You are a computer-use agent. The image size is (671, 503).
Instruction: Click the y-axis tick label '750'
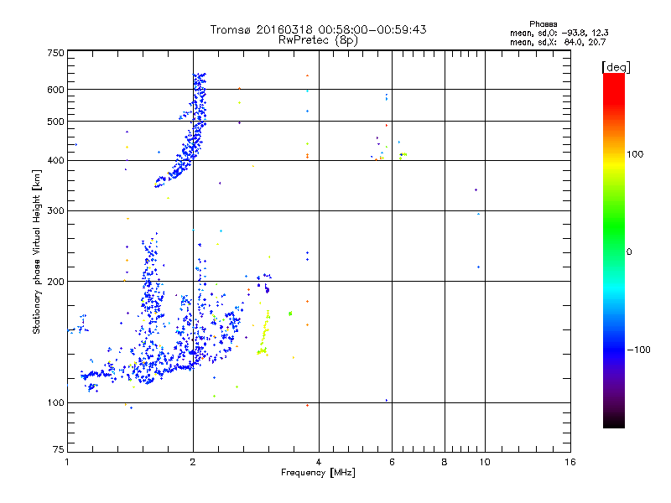(x=55, y=53)
